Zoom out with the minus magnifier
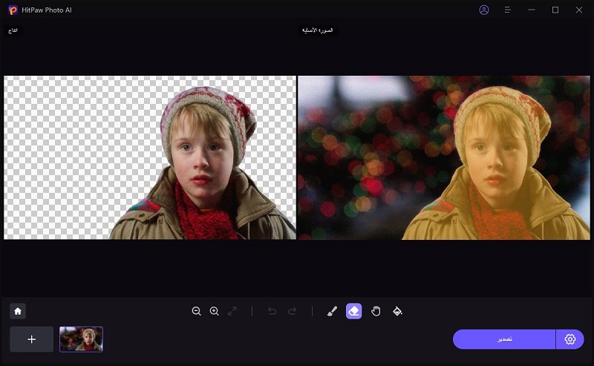Viewport: 594px width, 366px height. point(196,311)
